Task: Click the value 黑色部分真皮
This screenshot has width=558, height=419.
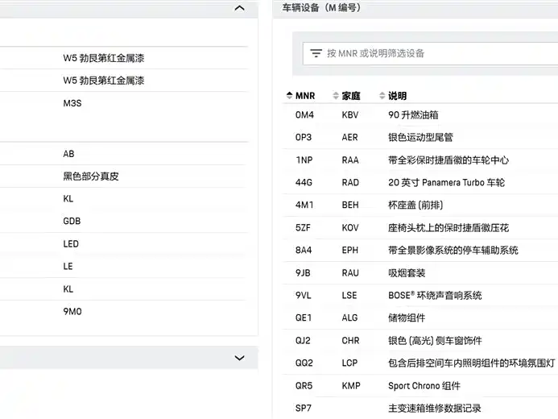Action: [x=91, y=176]
